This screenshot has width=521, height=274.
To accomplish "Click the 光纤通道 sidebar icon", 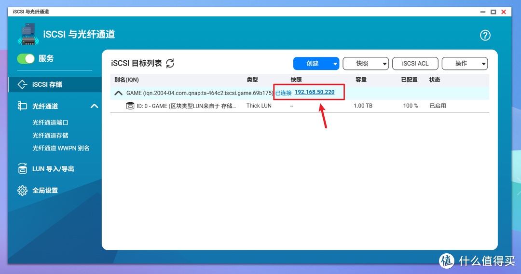I will pyautogui.click(x=22, y=106).
